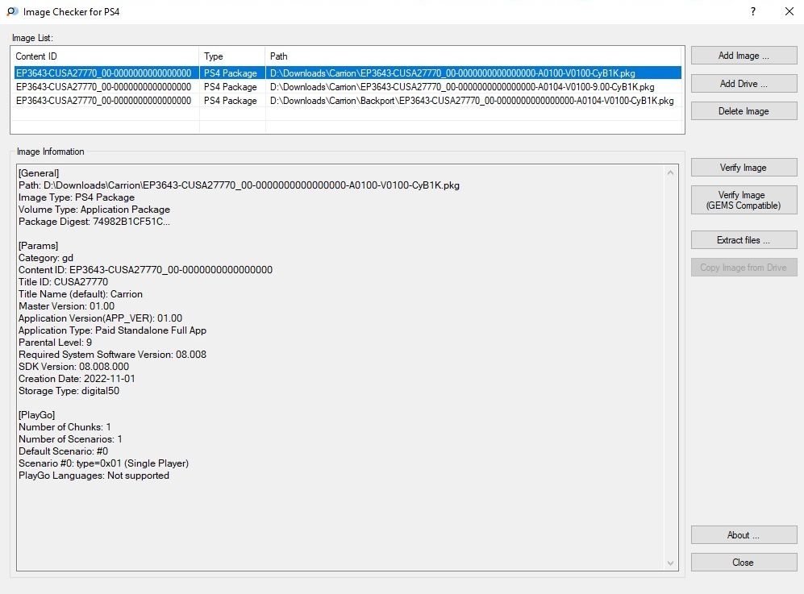Click the Number of Chunks: 1 line
The height and width of the screenshot is (594, 804).
[x=65, y=427]
